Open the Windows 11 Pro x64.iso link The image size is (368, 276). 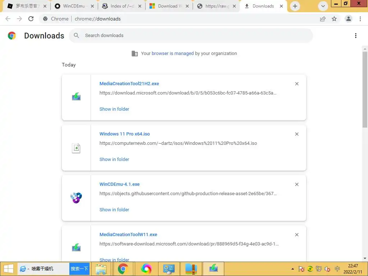click(x=125, y=134)
